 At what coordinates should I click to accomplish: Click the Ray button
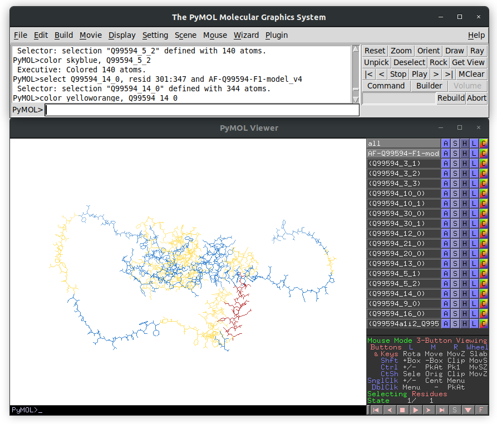click(477, 51)
